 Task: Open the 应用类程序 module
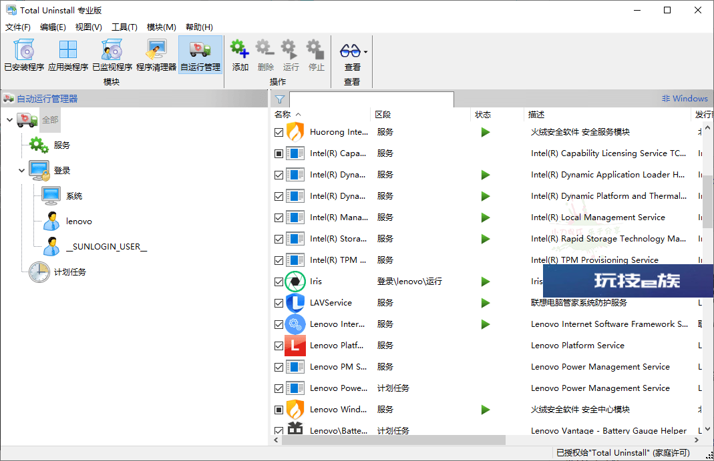[x=68, y=55]
